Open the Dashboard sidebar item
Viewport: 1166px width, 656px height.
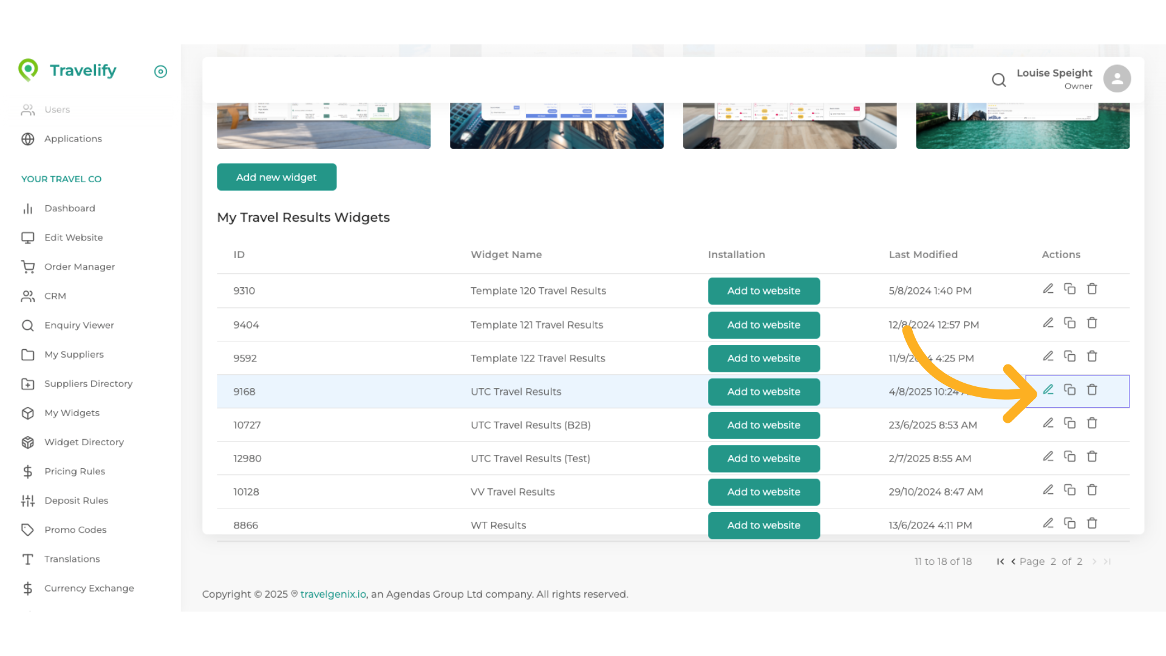69,208
